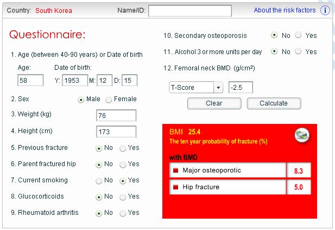
Task: Set Previous fracture to Yes
Action: 123,148
